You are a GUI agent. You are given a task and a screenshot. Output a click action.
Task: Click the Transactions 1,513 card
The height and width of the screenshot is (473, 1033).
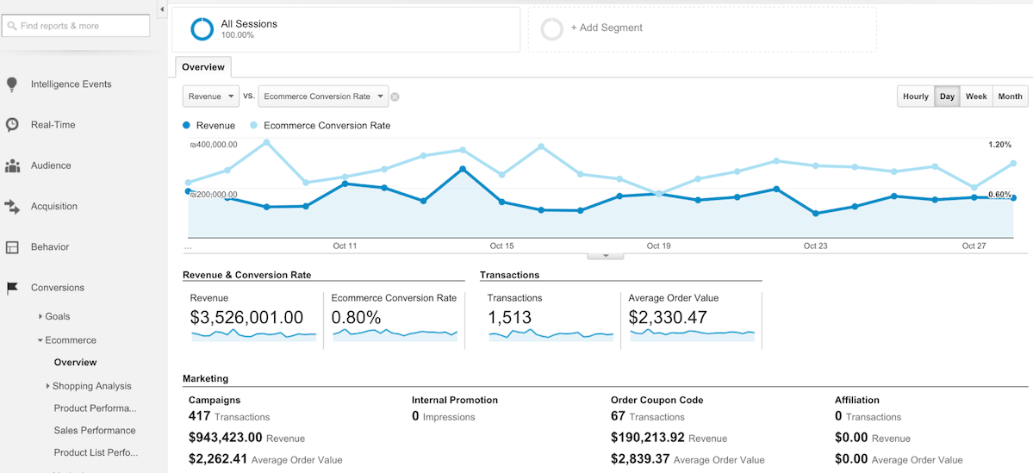(550, 321)
